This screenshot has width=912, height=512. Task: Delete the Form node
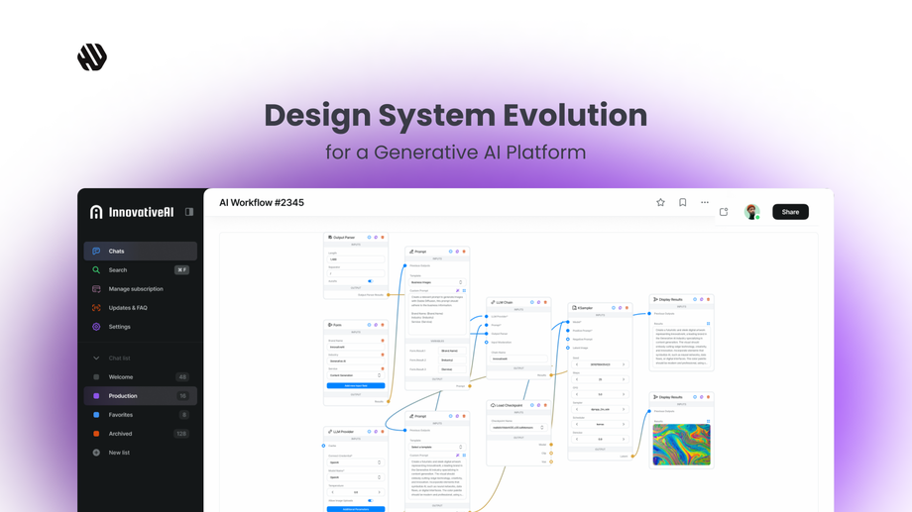[x=382, y=325]
